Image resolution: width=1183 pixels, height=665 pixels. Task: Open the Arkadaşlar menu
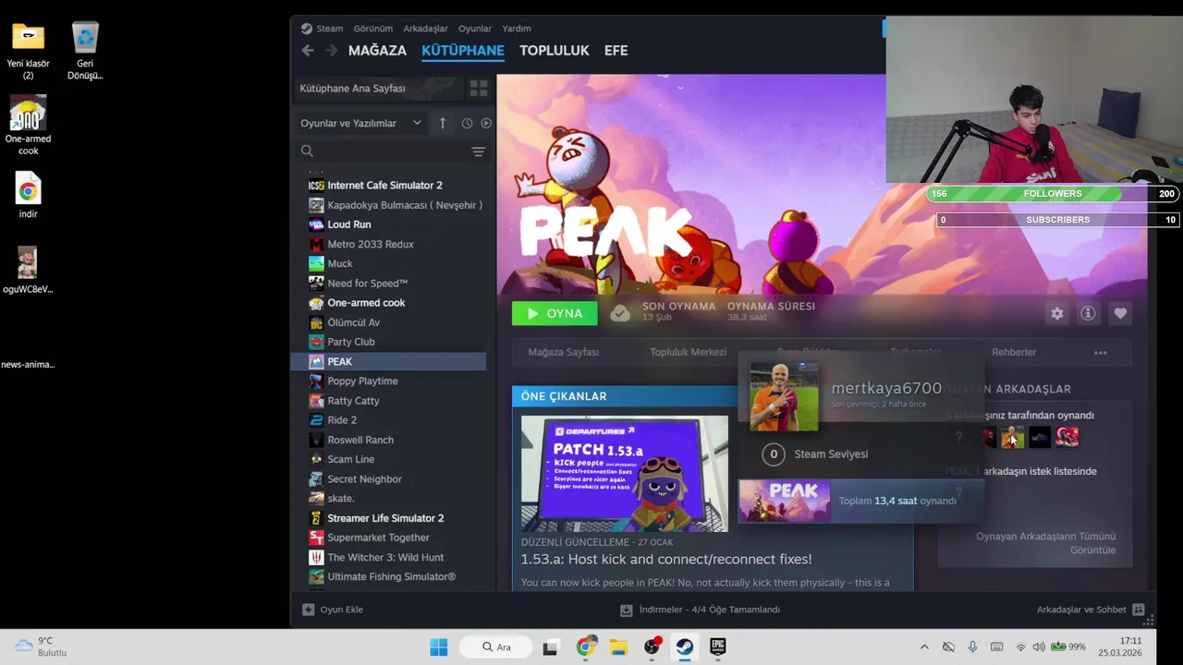click(425, 29)
